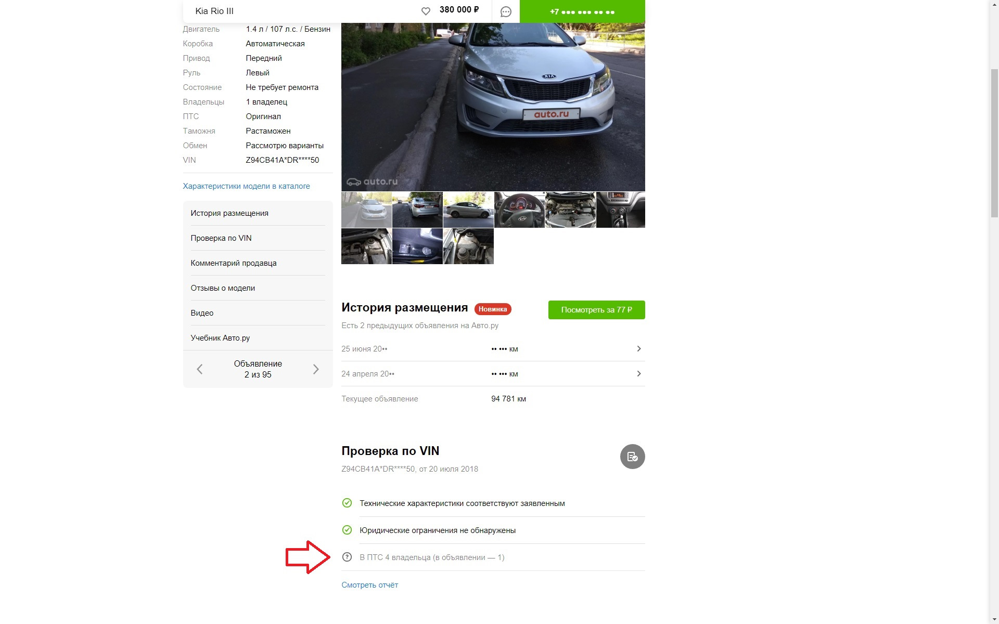Open История размещения sidebar item
The height and width of the screenshot is (624, 999).
click(229, 213)
